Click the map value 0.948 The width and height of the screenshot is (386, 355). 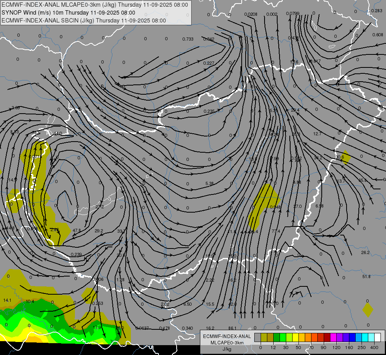pos(275,207)
